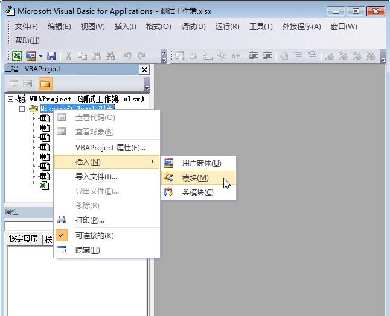390x316 pixels.
Task: Open the 格式(O) menu
Action: (x=158, y=27)
